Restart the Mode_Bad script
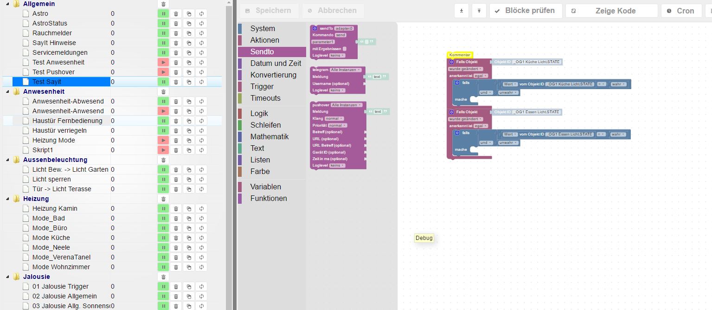712x310 pixels. point(201,218)
